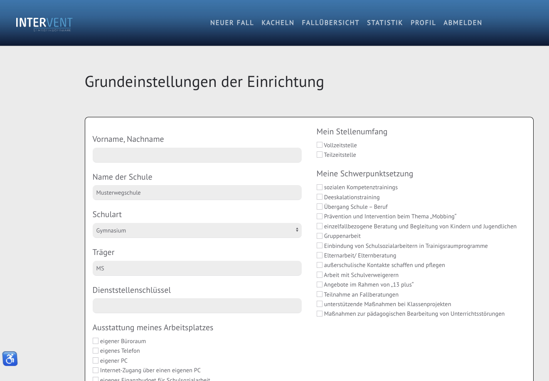Enable eigener Büroraum checkbox
The image size is (549, 381).
(x=96, y=341)
